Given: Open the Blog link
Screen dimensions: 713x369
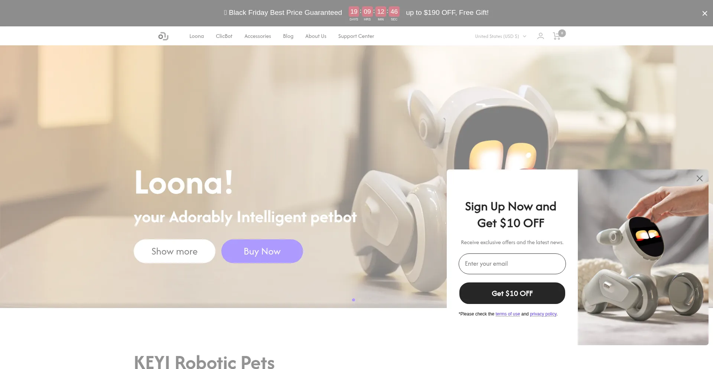Looking at the screenshot, I should click(x=288, y=36).
